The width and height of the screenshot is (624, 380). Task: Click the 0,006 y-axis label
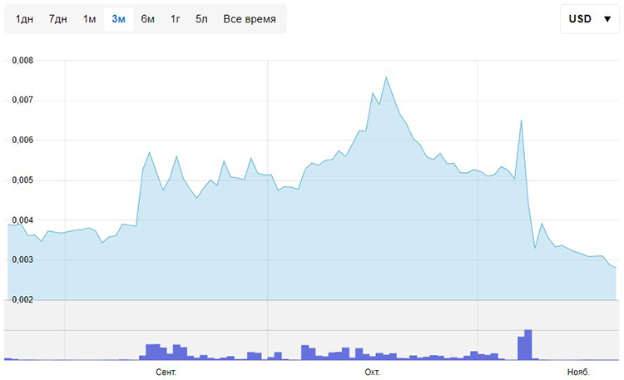coord(22,140)
